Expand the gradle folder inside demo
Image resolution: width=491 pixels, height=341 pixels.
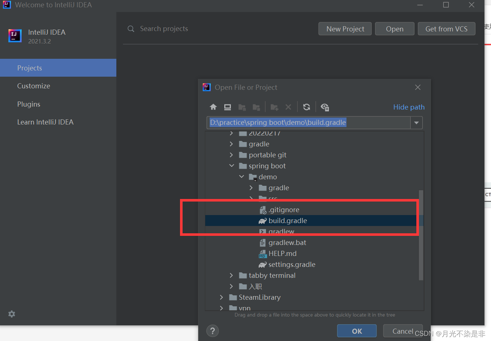(251, 188)
